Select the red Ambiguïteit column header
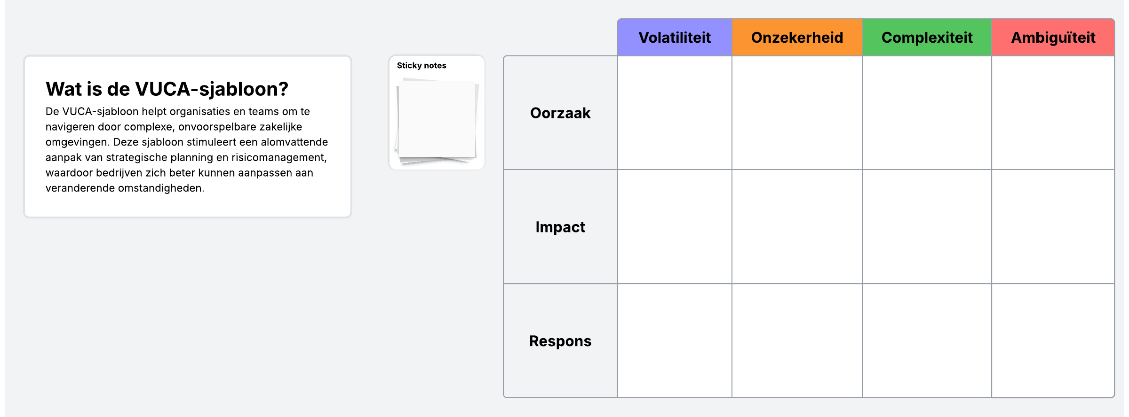This screenshot has width=1129, height=417. point(1053,38)
